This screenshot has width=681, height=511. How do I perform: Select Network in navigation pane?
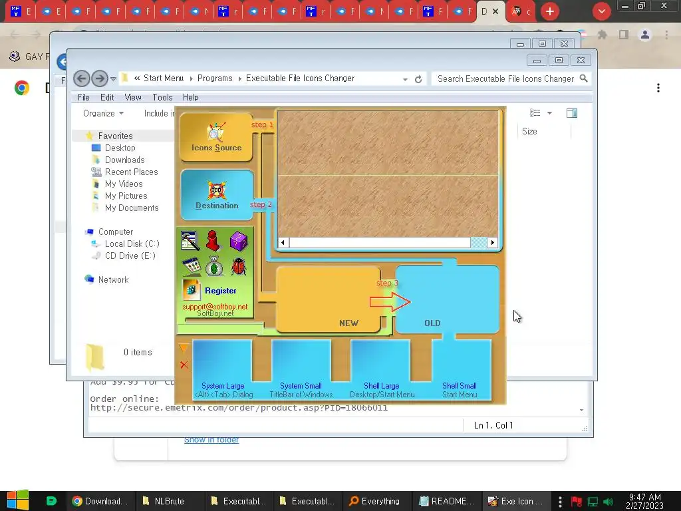[113, 280]
